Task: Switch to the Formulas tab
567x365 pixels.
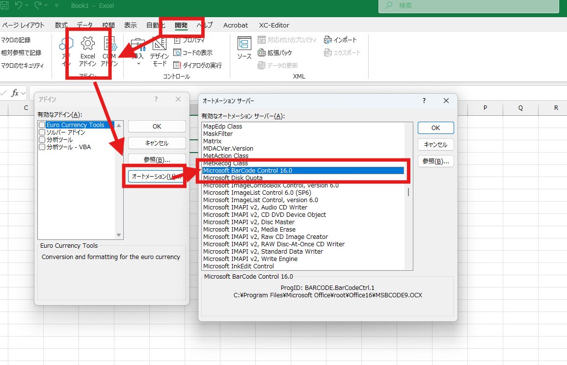Action: click(x=61, y=26)
